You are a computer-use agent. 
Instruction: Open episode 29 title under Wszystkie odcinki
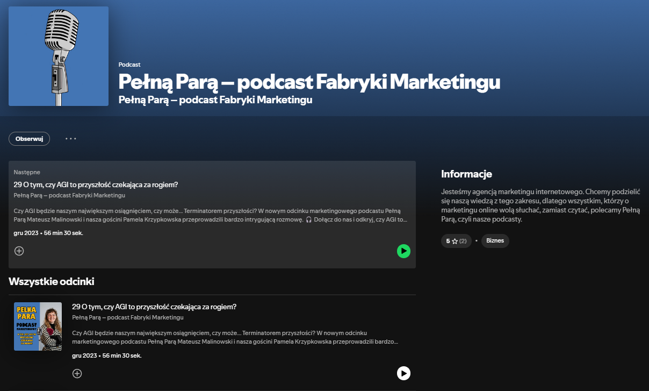[154, 307]
